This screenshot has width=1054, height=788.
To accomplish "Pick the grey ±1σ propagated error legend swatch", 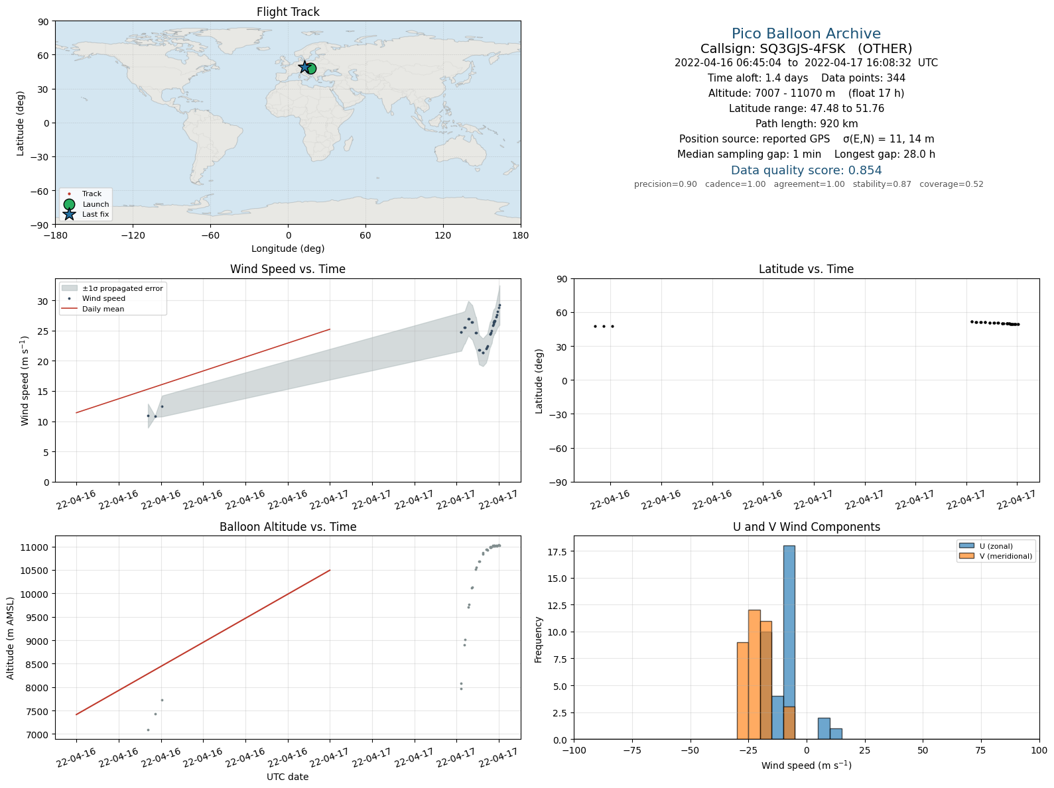I will (69, 288).
